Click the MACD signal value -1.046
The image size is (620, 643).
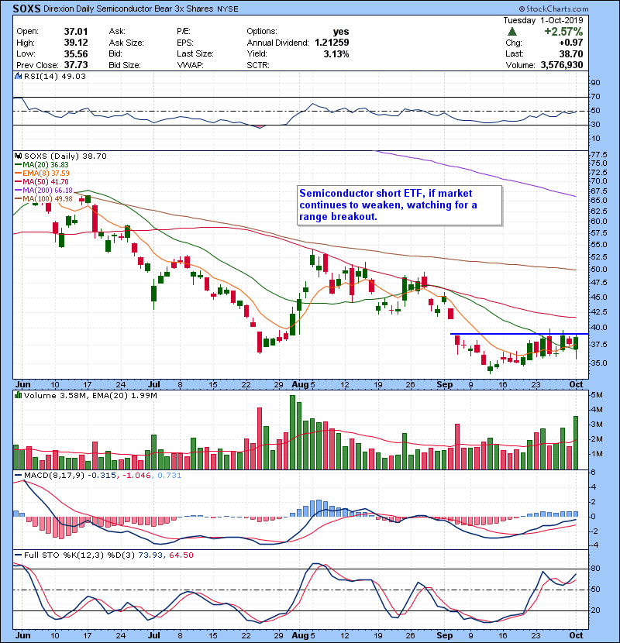click(x=136, y=476)
